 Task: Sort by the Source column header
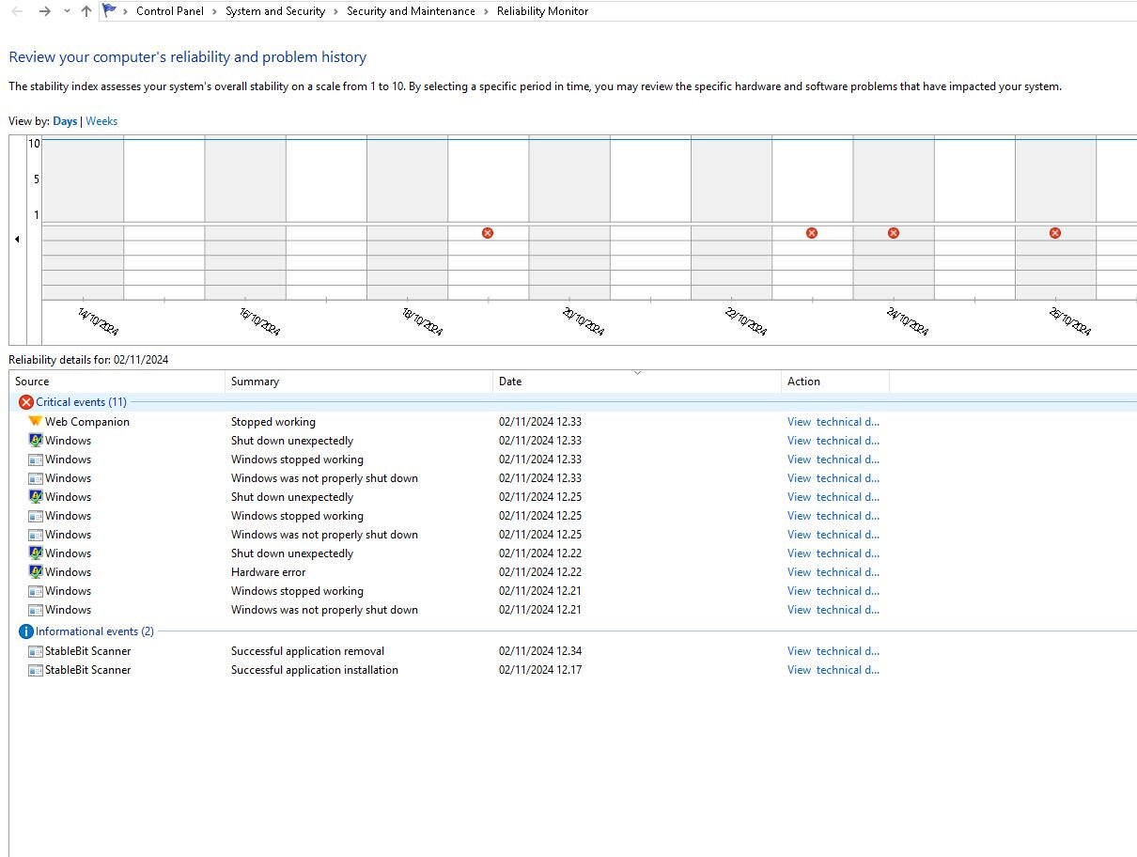coord(117,382)
